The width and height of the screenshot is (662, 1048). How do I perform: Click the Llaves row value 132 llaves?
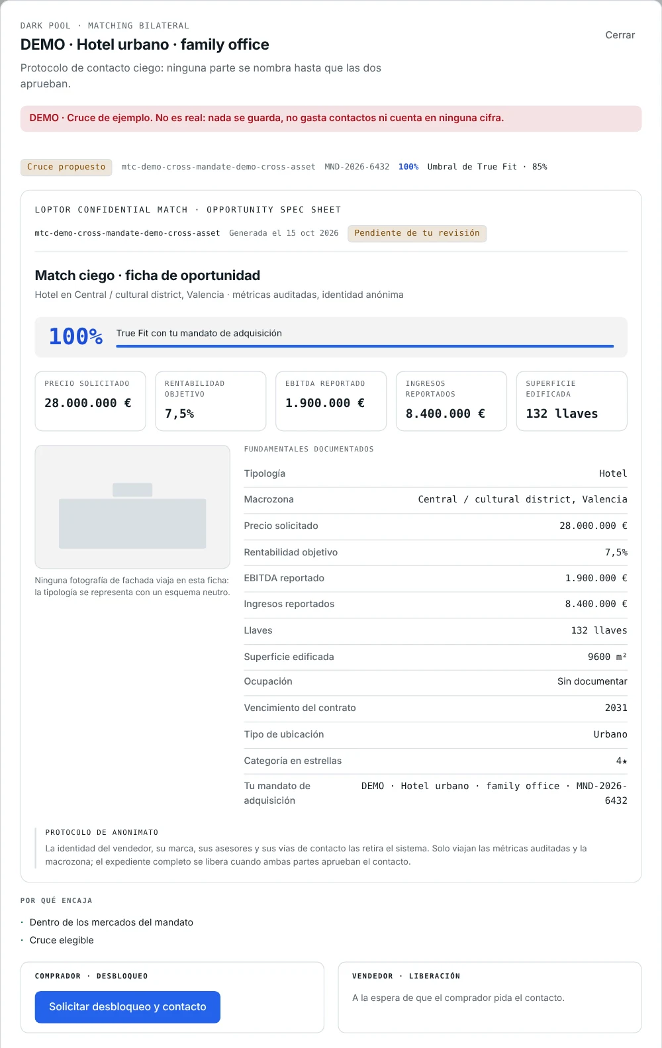pos(599,630)
